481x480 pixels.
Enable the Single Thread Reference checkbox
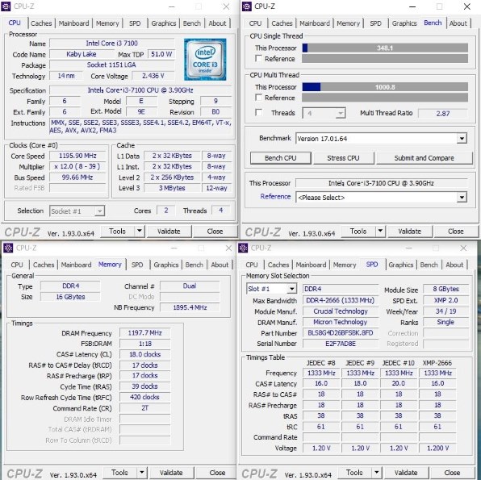point(258,59)
